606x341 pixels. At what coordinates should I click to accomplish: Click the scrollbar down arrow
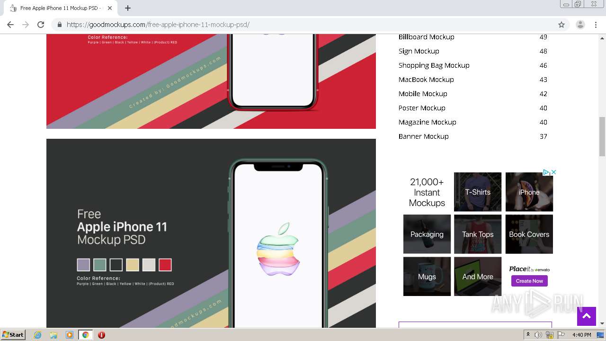[602, 323]
